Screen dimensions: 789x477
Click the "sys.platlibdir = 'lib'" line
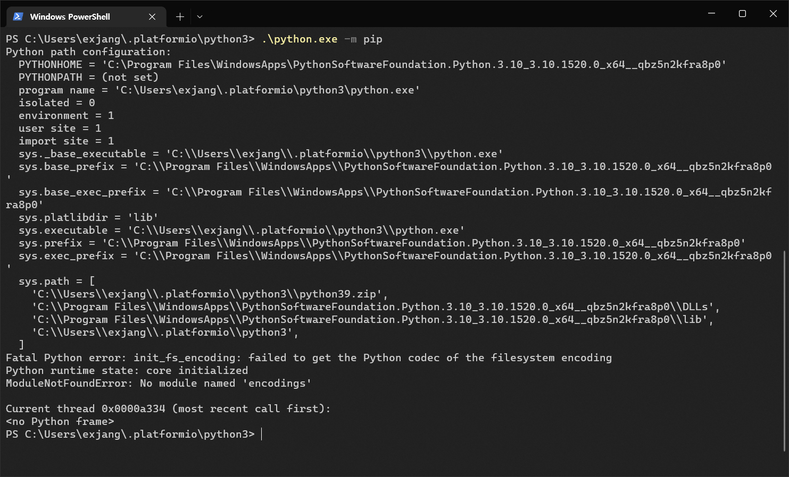pos(88,217)
